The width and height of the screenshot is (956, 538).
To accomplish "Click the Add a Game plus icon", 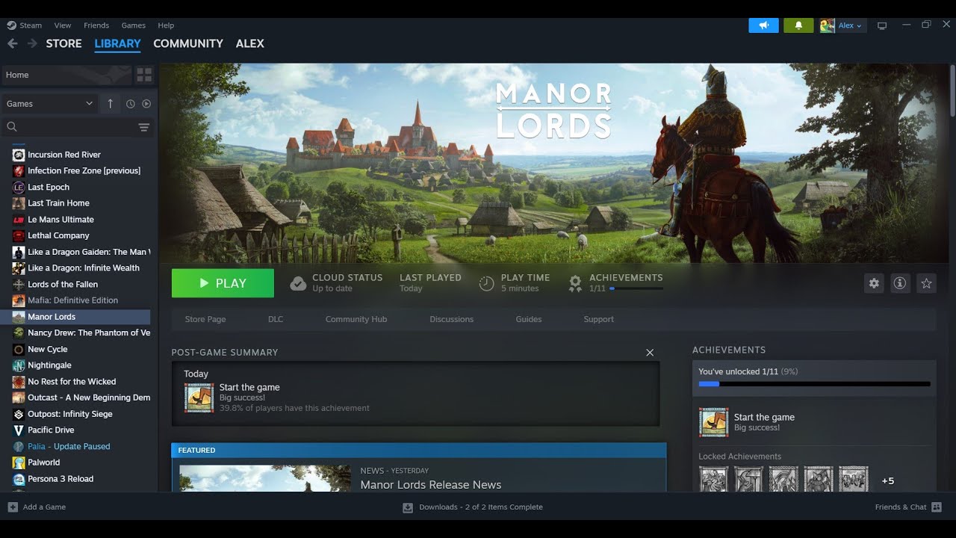I will click(13, 507).
